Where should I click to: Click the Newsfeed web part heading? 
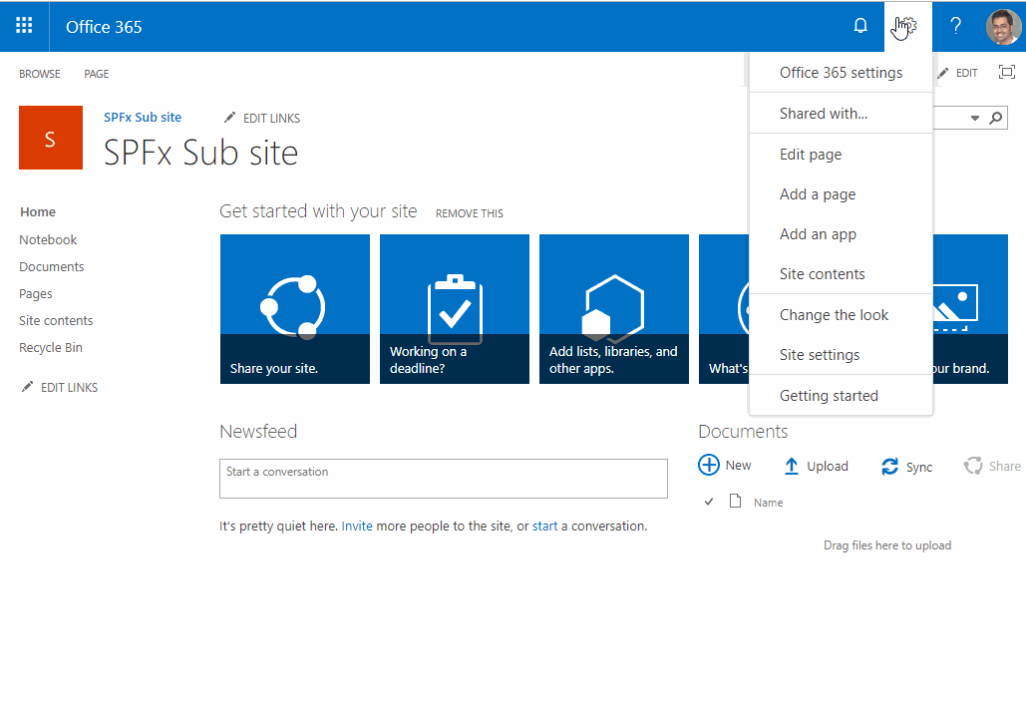click(258, 431)
